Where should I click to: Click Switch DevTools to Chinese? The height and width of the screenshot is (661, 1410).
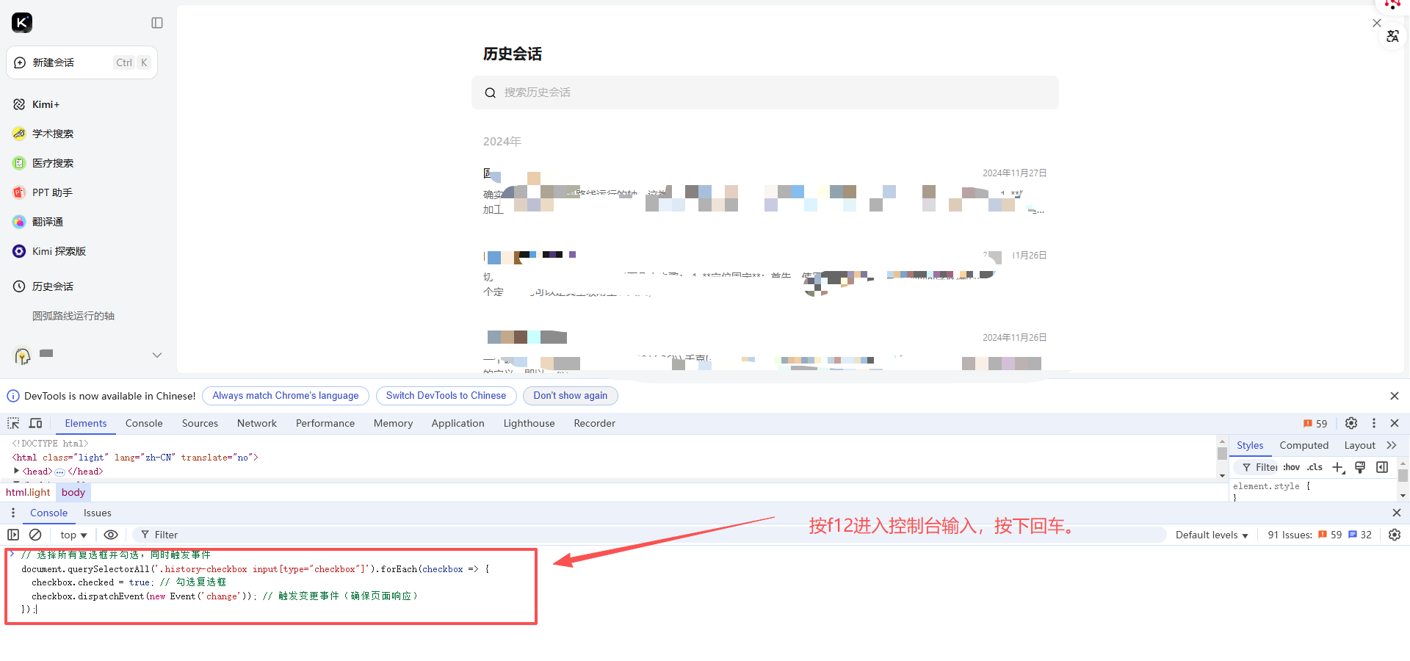point(446,396)
